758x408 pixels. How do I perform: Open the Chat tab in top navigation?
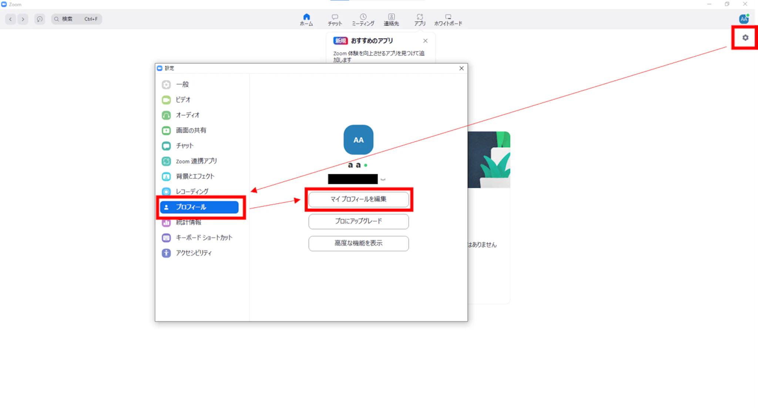point(335,19)
